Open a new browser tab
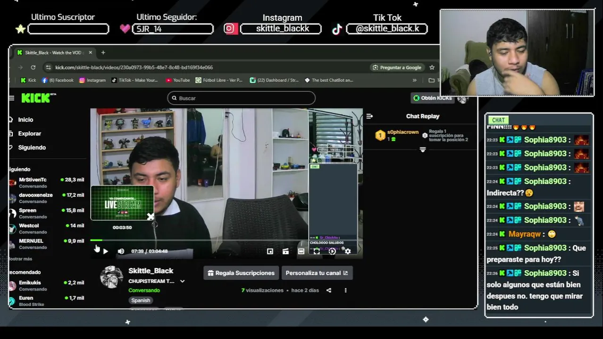 point(103,52)
